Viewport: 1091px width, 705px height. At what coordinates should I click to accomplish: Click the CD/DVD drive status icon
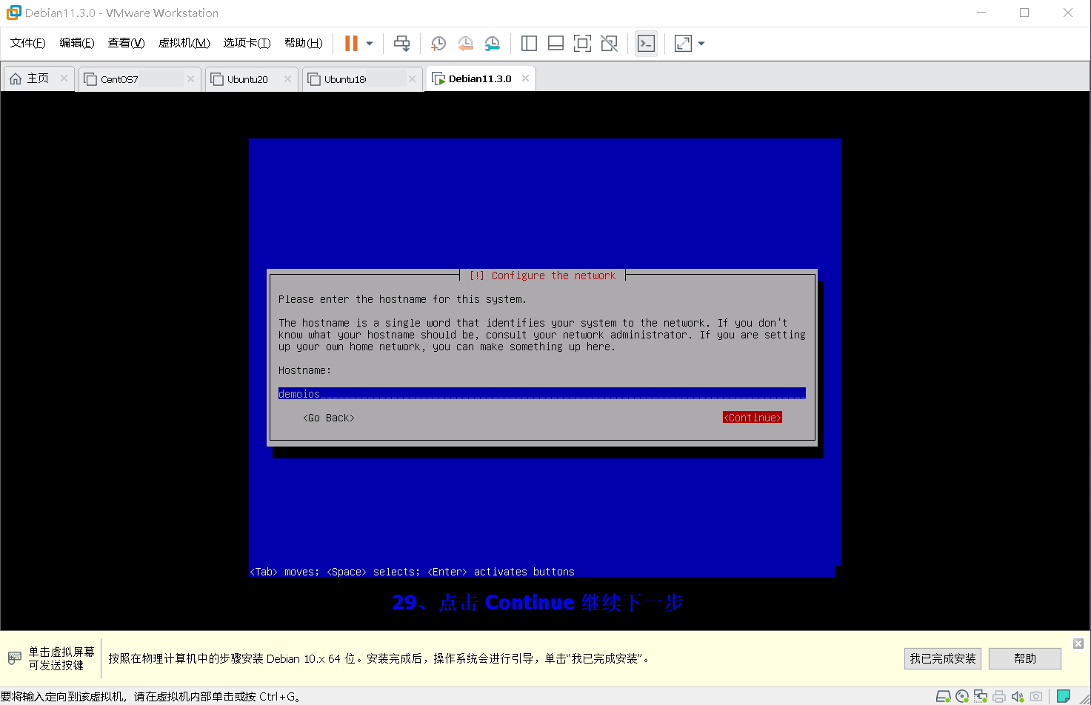(962, 696)
